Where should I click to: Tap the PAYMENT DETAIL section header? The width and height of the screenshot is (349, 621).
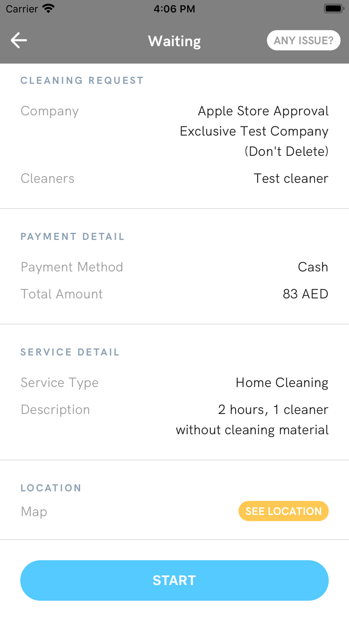click(73, 236)
